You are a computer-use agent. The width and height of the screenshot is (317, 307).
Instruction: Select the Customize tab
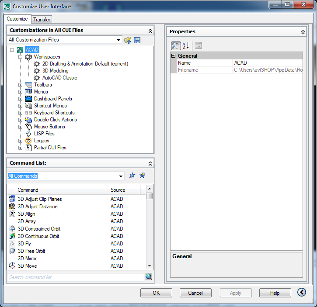click(x=17, y=19)
